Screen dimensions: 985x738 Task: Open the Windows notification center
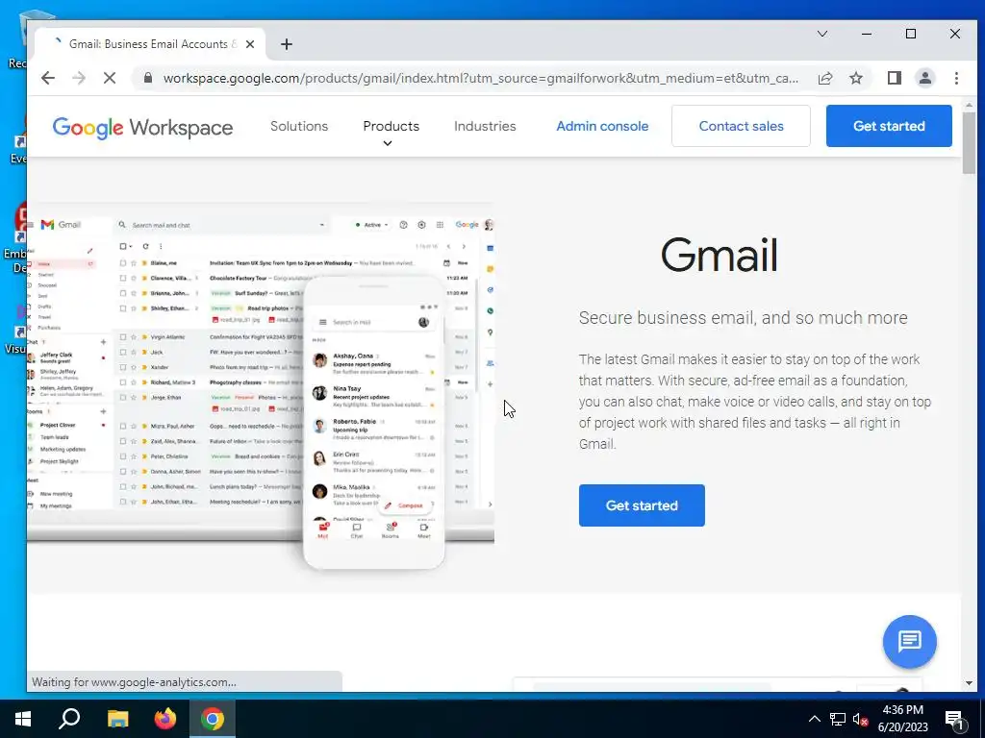pyautogui.click(x=954, y=719)
